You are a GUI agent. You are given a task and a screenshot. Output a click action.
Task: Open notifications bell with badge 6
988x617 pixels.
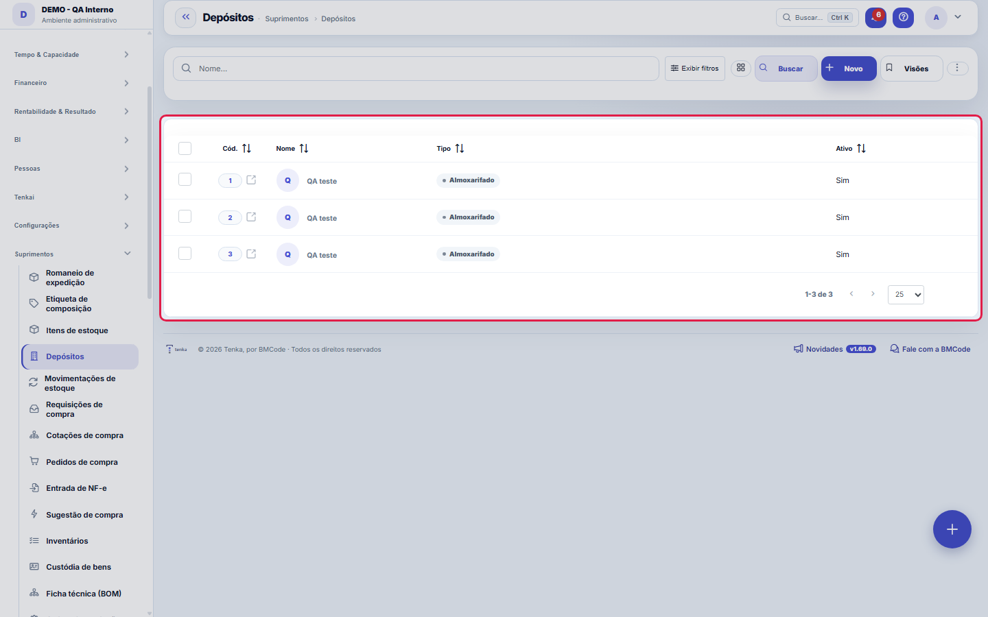[875, 18]
